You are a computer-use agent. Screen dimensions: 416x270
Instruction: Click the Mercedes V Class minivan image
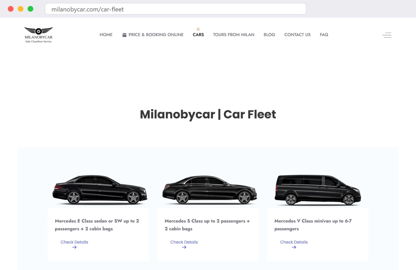click(x=318, y=190)
